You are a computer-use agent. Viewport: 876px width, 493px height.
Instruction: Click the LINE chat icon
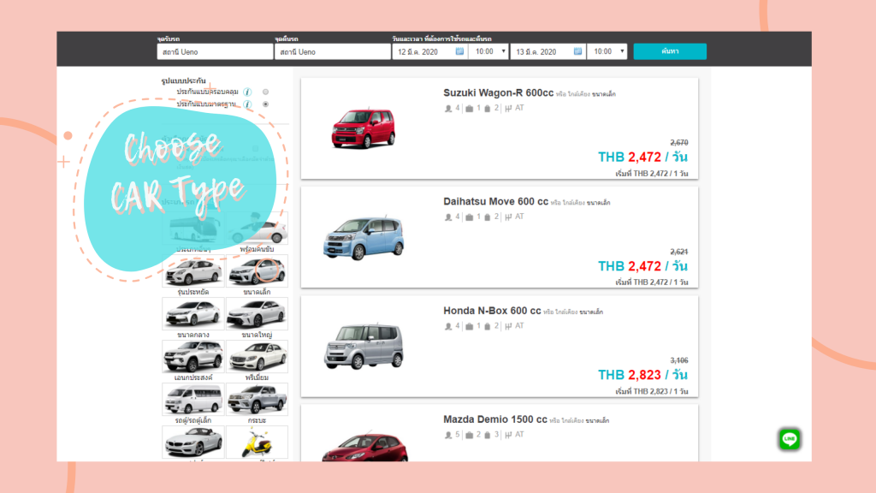[x=790, y=439]
